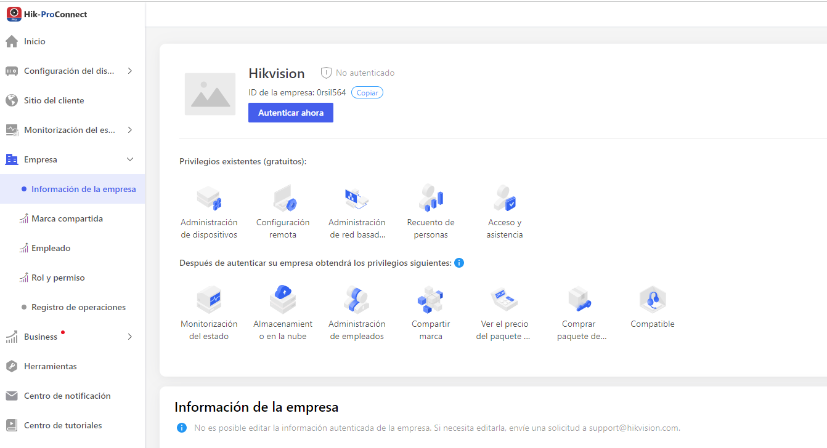The width and height of the screenshot is (827, 448).
Task: Click the Comprar paquete de icon
Action: pyautogui.click(x=579, y=300)
